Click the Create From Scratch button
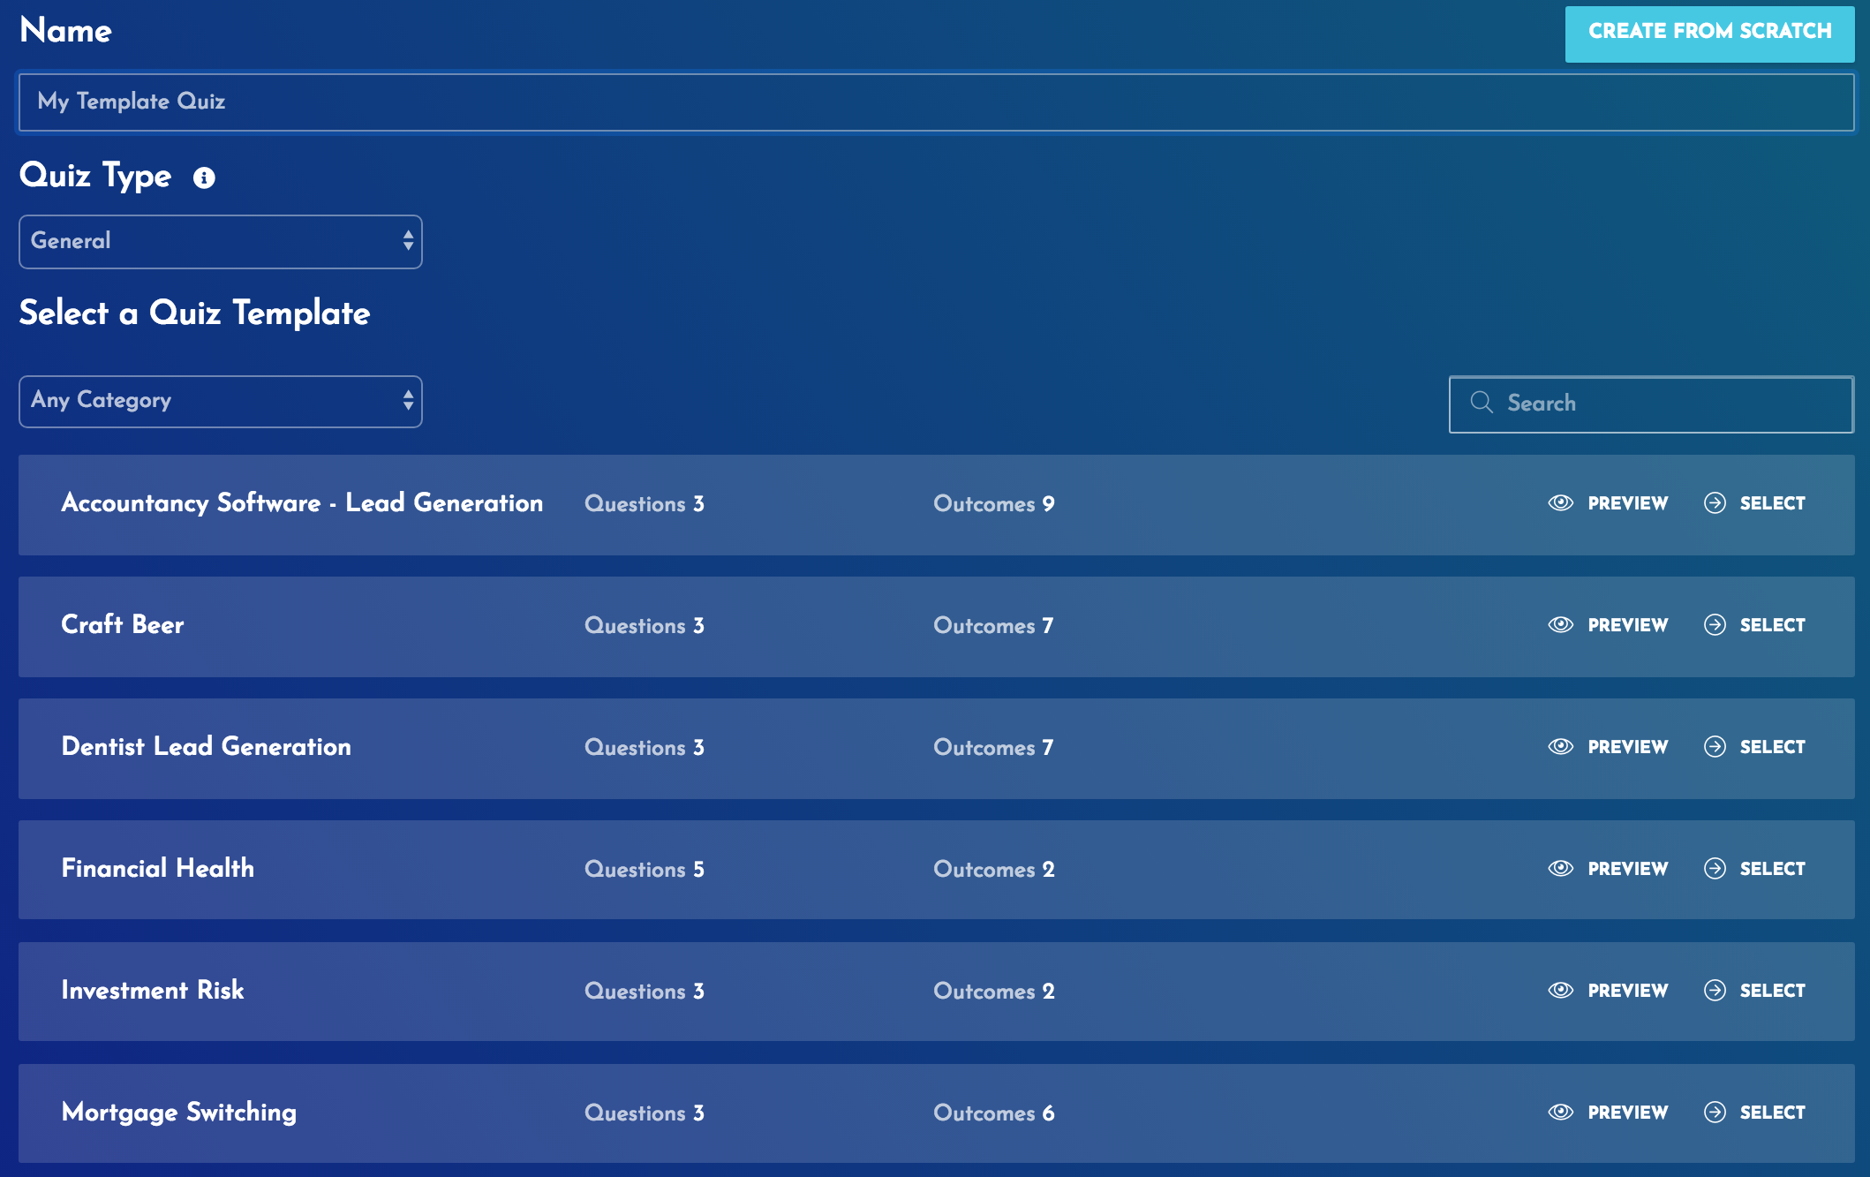Image resolution: width=1870 pixels, height=1177 pixels. 1710,32
